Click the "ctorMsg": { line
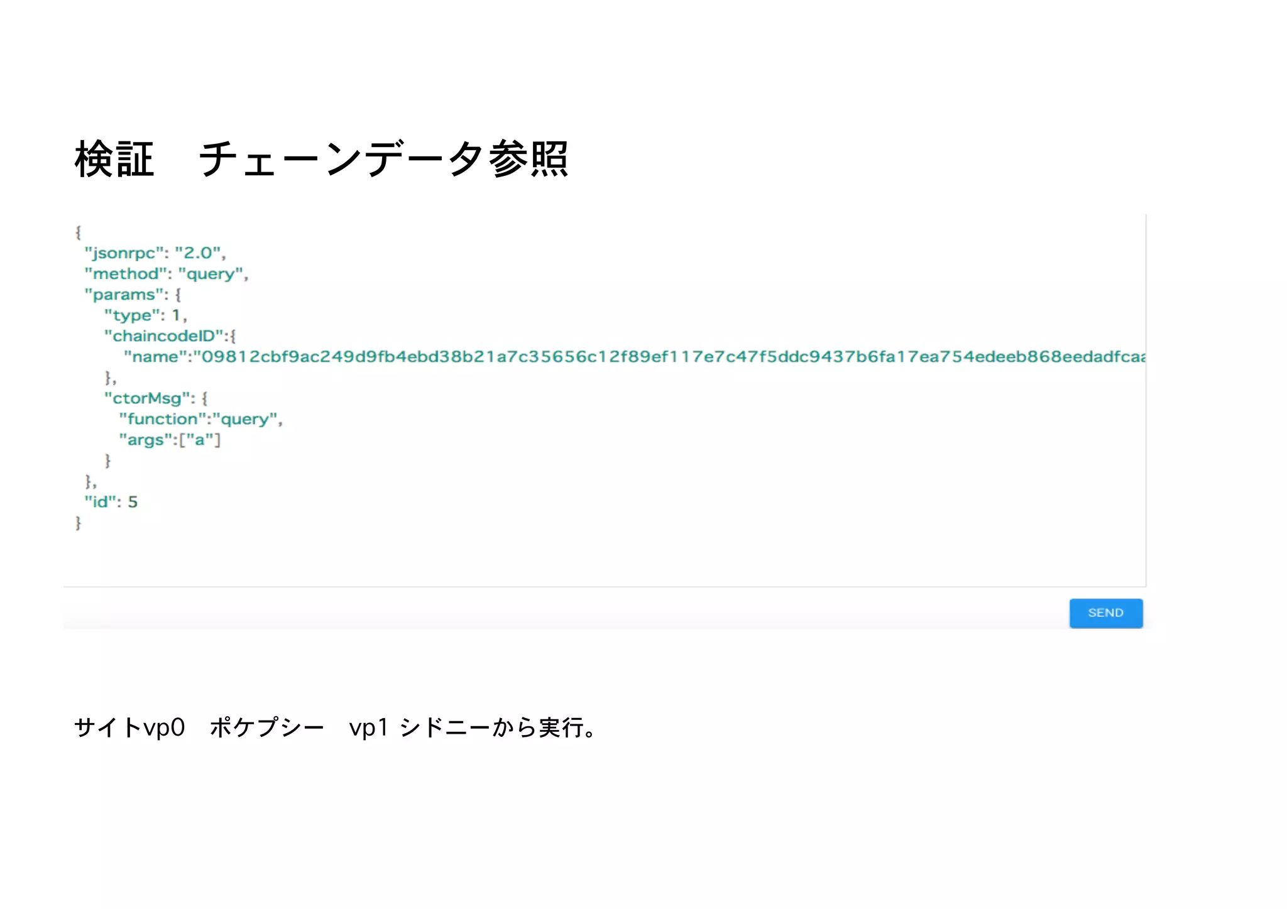The width and height of the screenshot is (1287, 909). coord(156,398)
